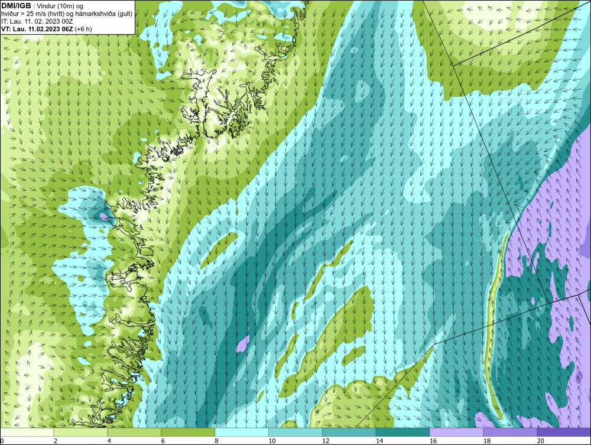Click the 4–6 m/s legend color swatch
Viewport: 591px width, 445px height.
point(134,432)
